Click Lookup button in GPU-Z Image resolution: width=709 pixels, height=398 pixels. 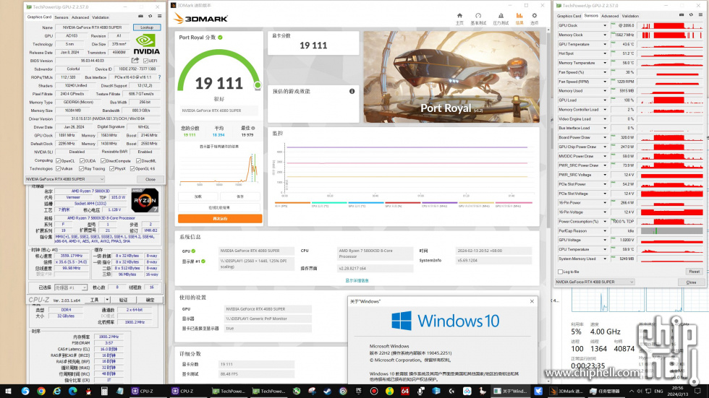[x=147, y=27]
